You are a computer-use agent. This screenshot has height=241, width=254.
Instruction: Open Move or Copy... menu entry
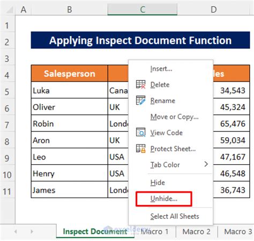point(174,117)
